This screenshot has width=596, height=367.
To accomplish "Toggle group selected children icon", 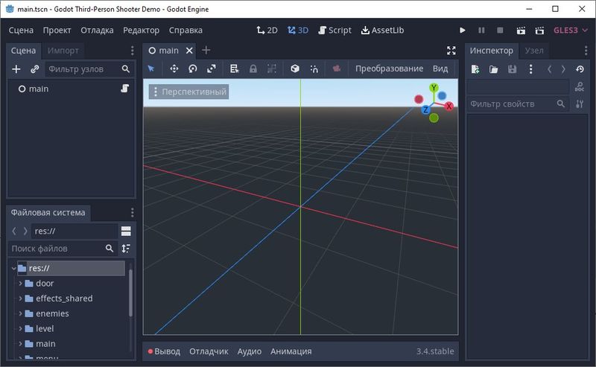I will pos(271,68).
